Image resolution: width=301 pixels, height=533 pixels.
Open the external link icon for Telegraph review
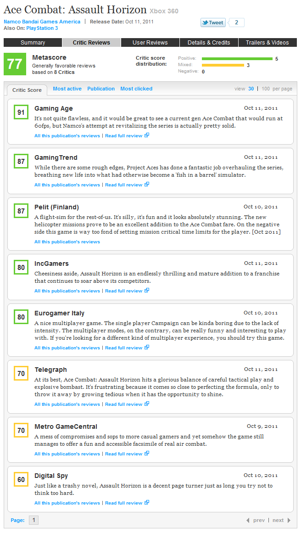147,404
